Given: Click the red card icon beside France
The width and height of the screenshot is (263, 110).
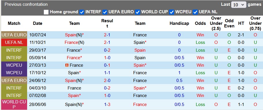Looking at the screenshot, I should click(67, 65).
